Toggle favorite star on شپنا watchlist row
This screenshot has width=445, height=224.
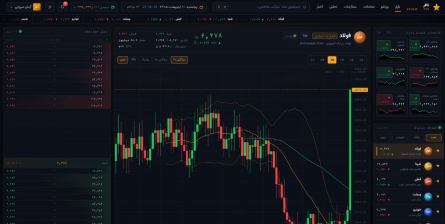tap(437, 166)
